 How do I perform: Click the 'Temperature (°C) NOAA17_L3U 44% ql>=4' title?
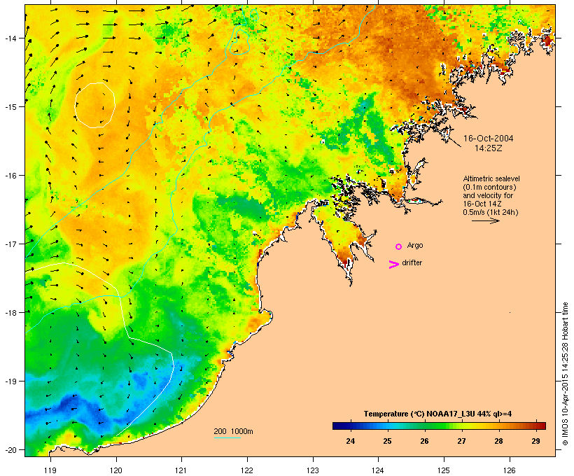click(437, 414)
